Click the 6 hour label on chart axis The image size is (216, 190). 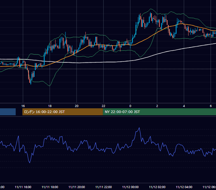211,106
